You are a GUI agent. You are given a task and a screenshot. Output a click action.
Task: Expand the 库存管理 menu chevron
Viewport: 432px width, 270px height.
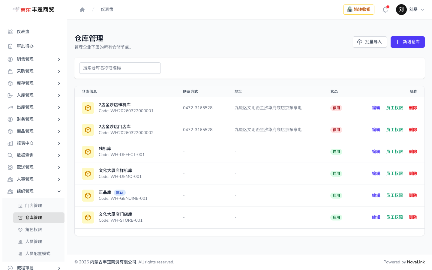59,83
